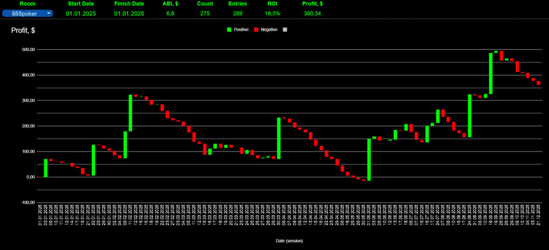Screen dimensions: 549x250
Task: Click the Negative legend label text
Action: (x=268, y=30)
